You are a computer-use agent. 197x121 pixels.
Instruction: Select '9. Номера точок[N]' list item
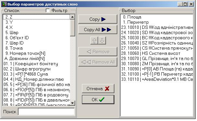coord(36,53)
